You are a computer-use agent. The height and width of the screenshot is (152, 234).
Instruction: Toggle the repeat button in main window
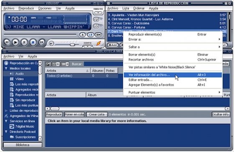pos(96,19)
